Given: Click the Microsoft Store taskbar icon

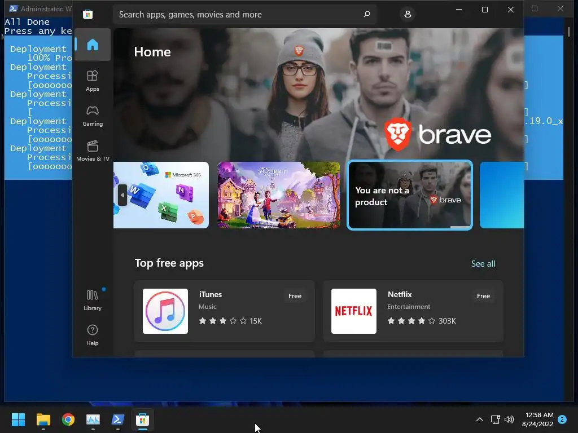Looking at the screenshot, I should click(143, 419).
